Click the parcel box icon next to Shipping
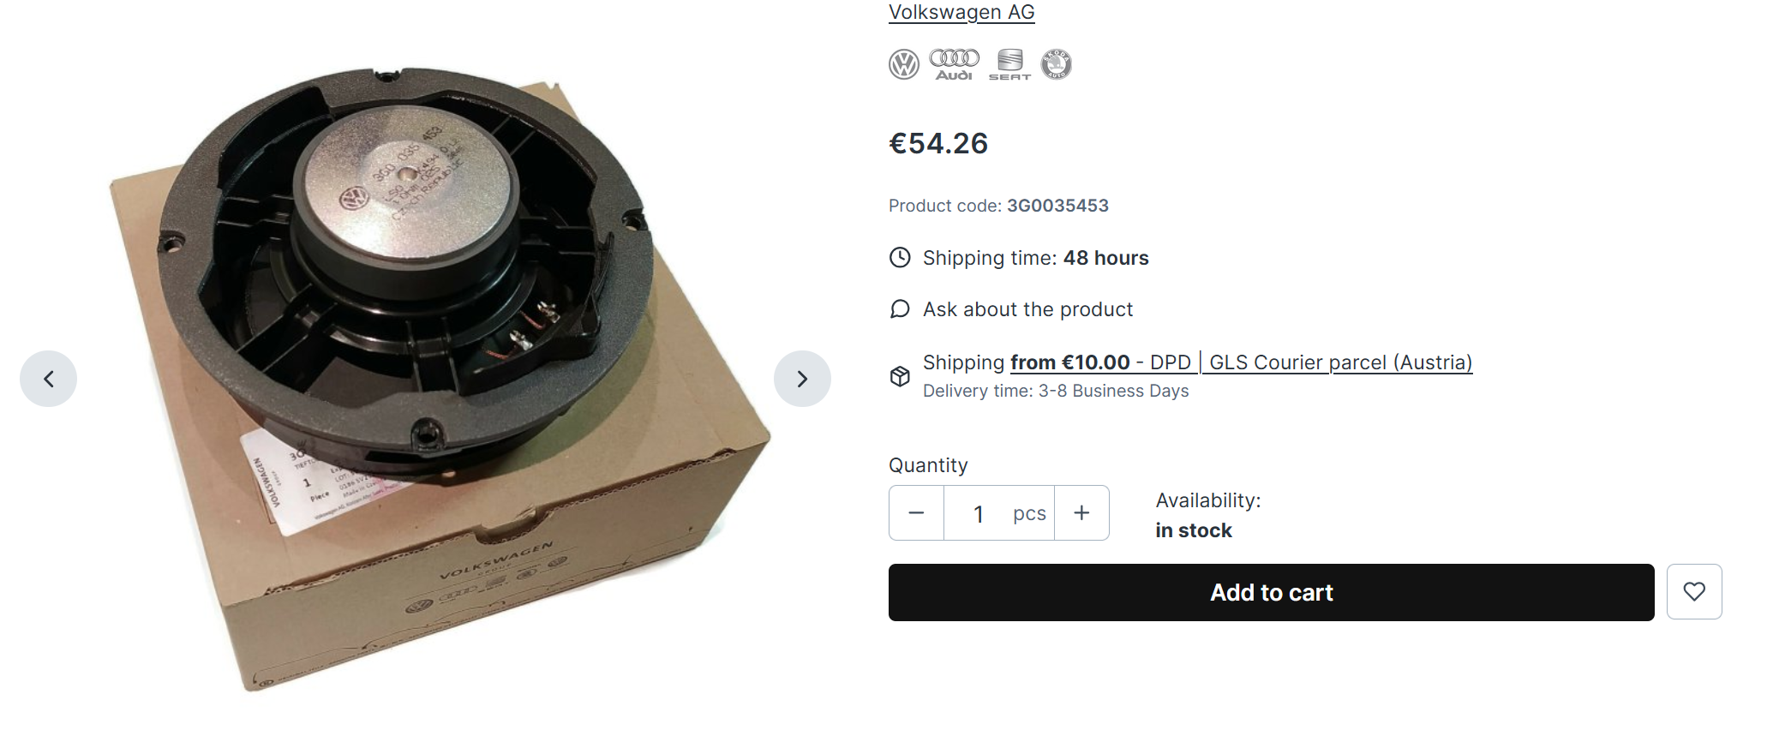Viewport: 1779px width, 742px height. 900,376
